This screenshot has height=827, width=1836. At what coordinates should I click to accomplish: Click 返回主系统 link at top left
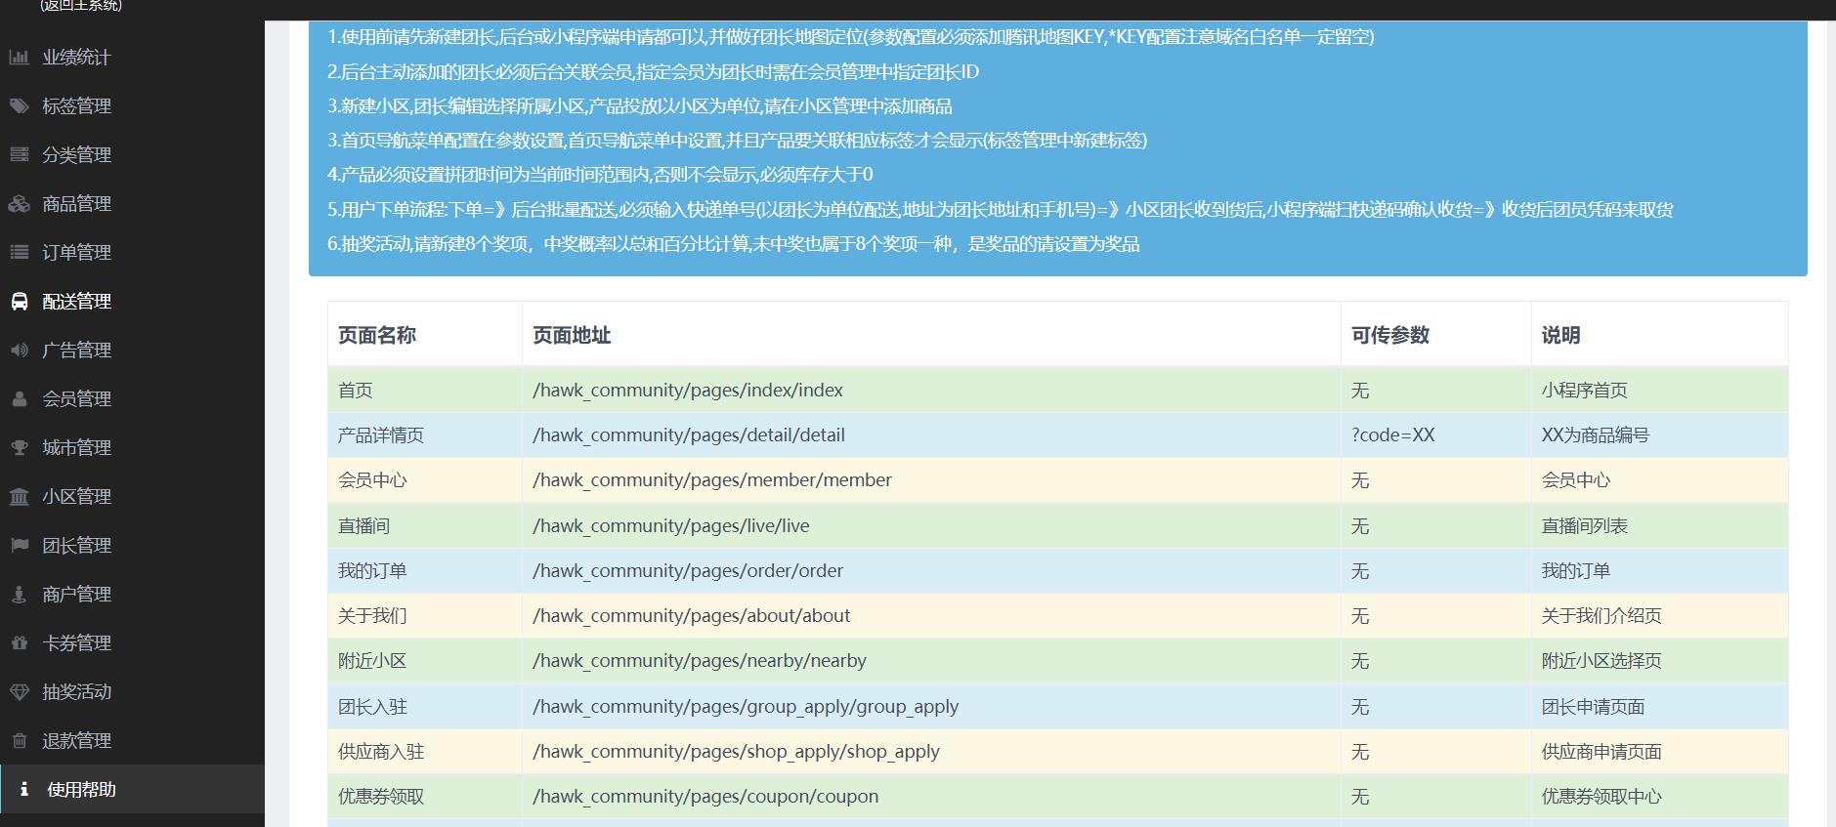tap(81, 6)
